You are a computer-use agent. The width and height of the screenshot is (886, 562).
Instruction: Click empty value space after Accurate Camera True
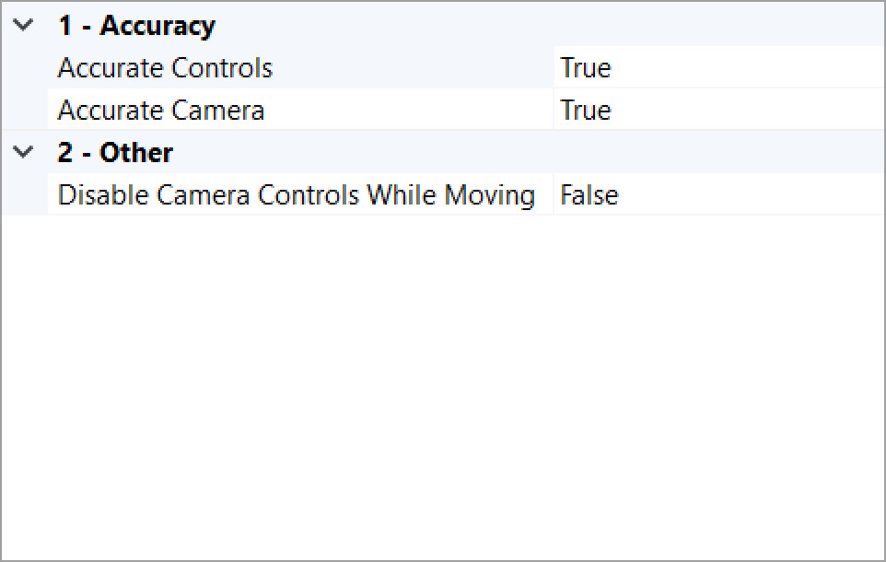[x=755, y=111]
